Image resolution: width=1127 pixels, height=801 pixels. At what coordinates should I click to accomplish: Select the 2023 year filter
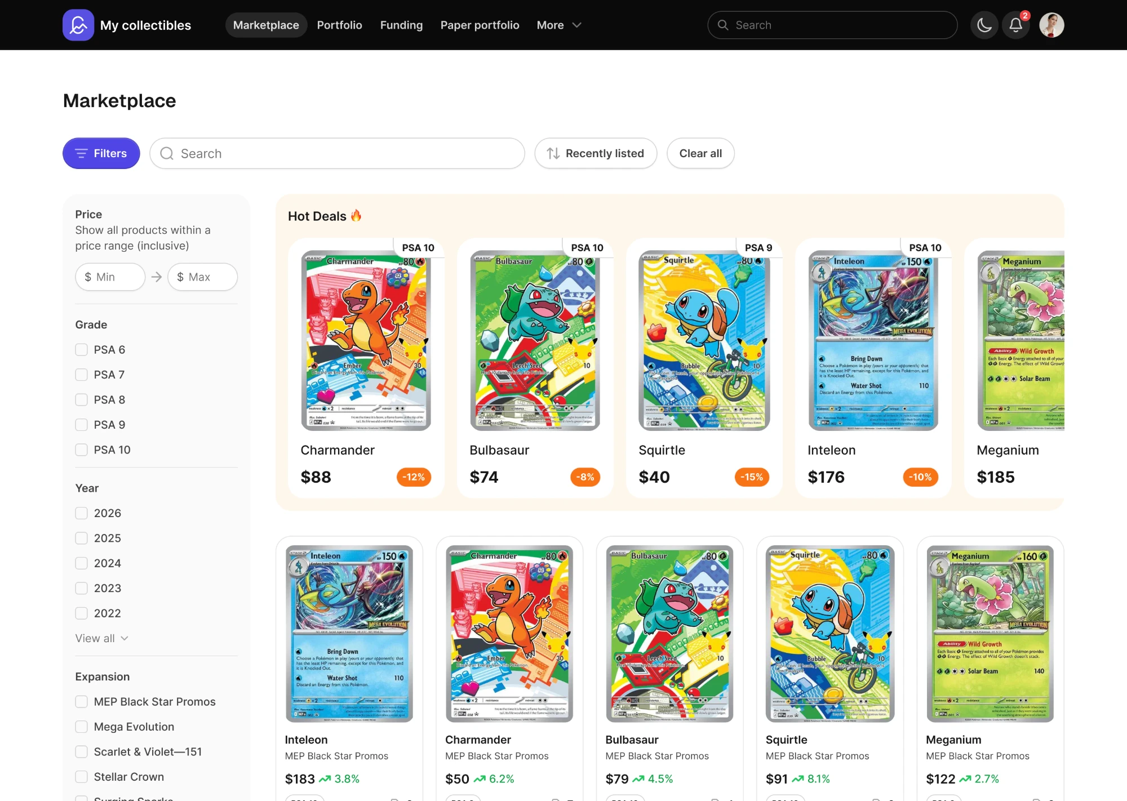tap(82, 588)
